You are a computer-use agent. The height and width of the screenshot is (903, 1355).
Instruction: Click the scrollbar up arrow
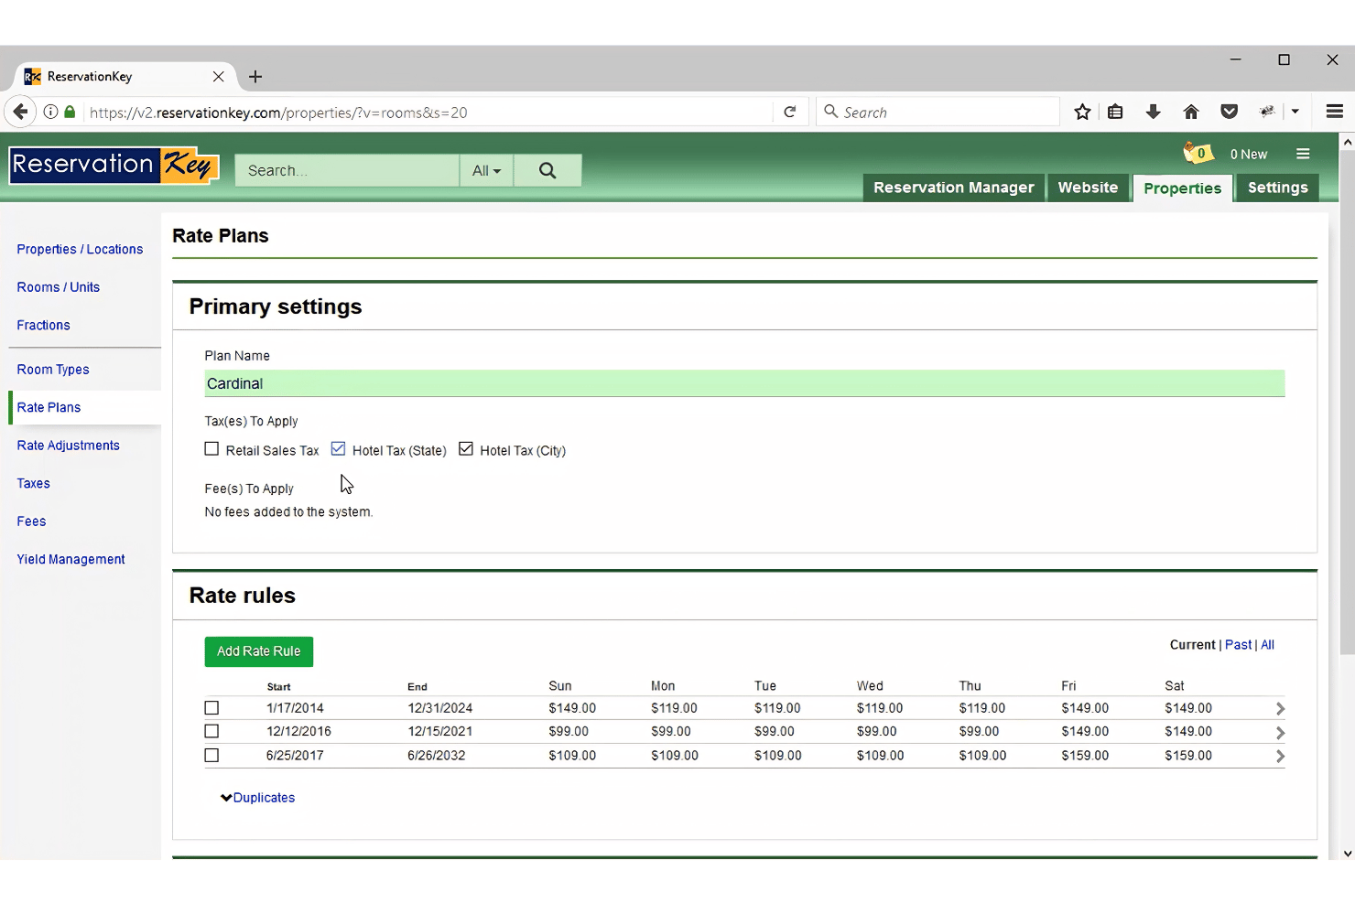click(1347, 142)
